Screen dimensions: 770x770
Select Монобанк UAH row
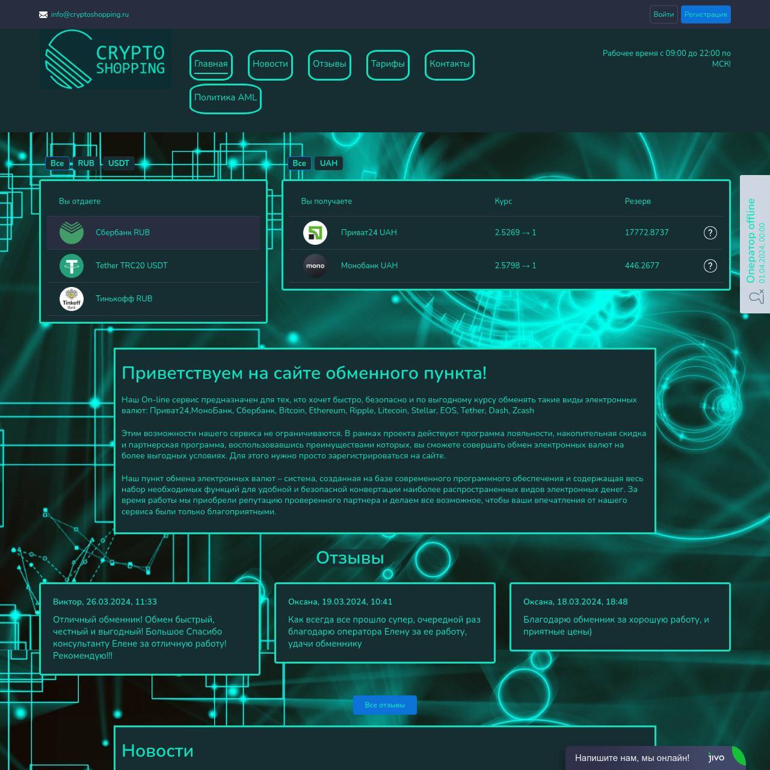(x=506, y=266)
